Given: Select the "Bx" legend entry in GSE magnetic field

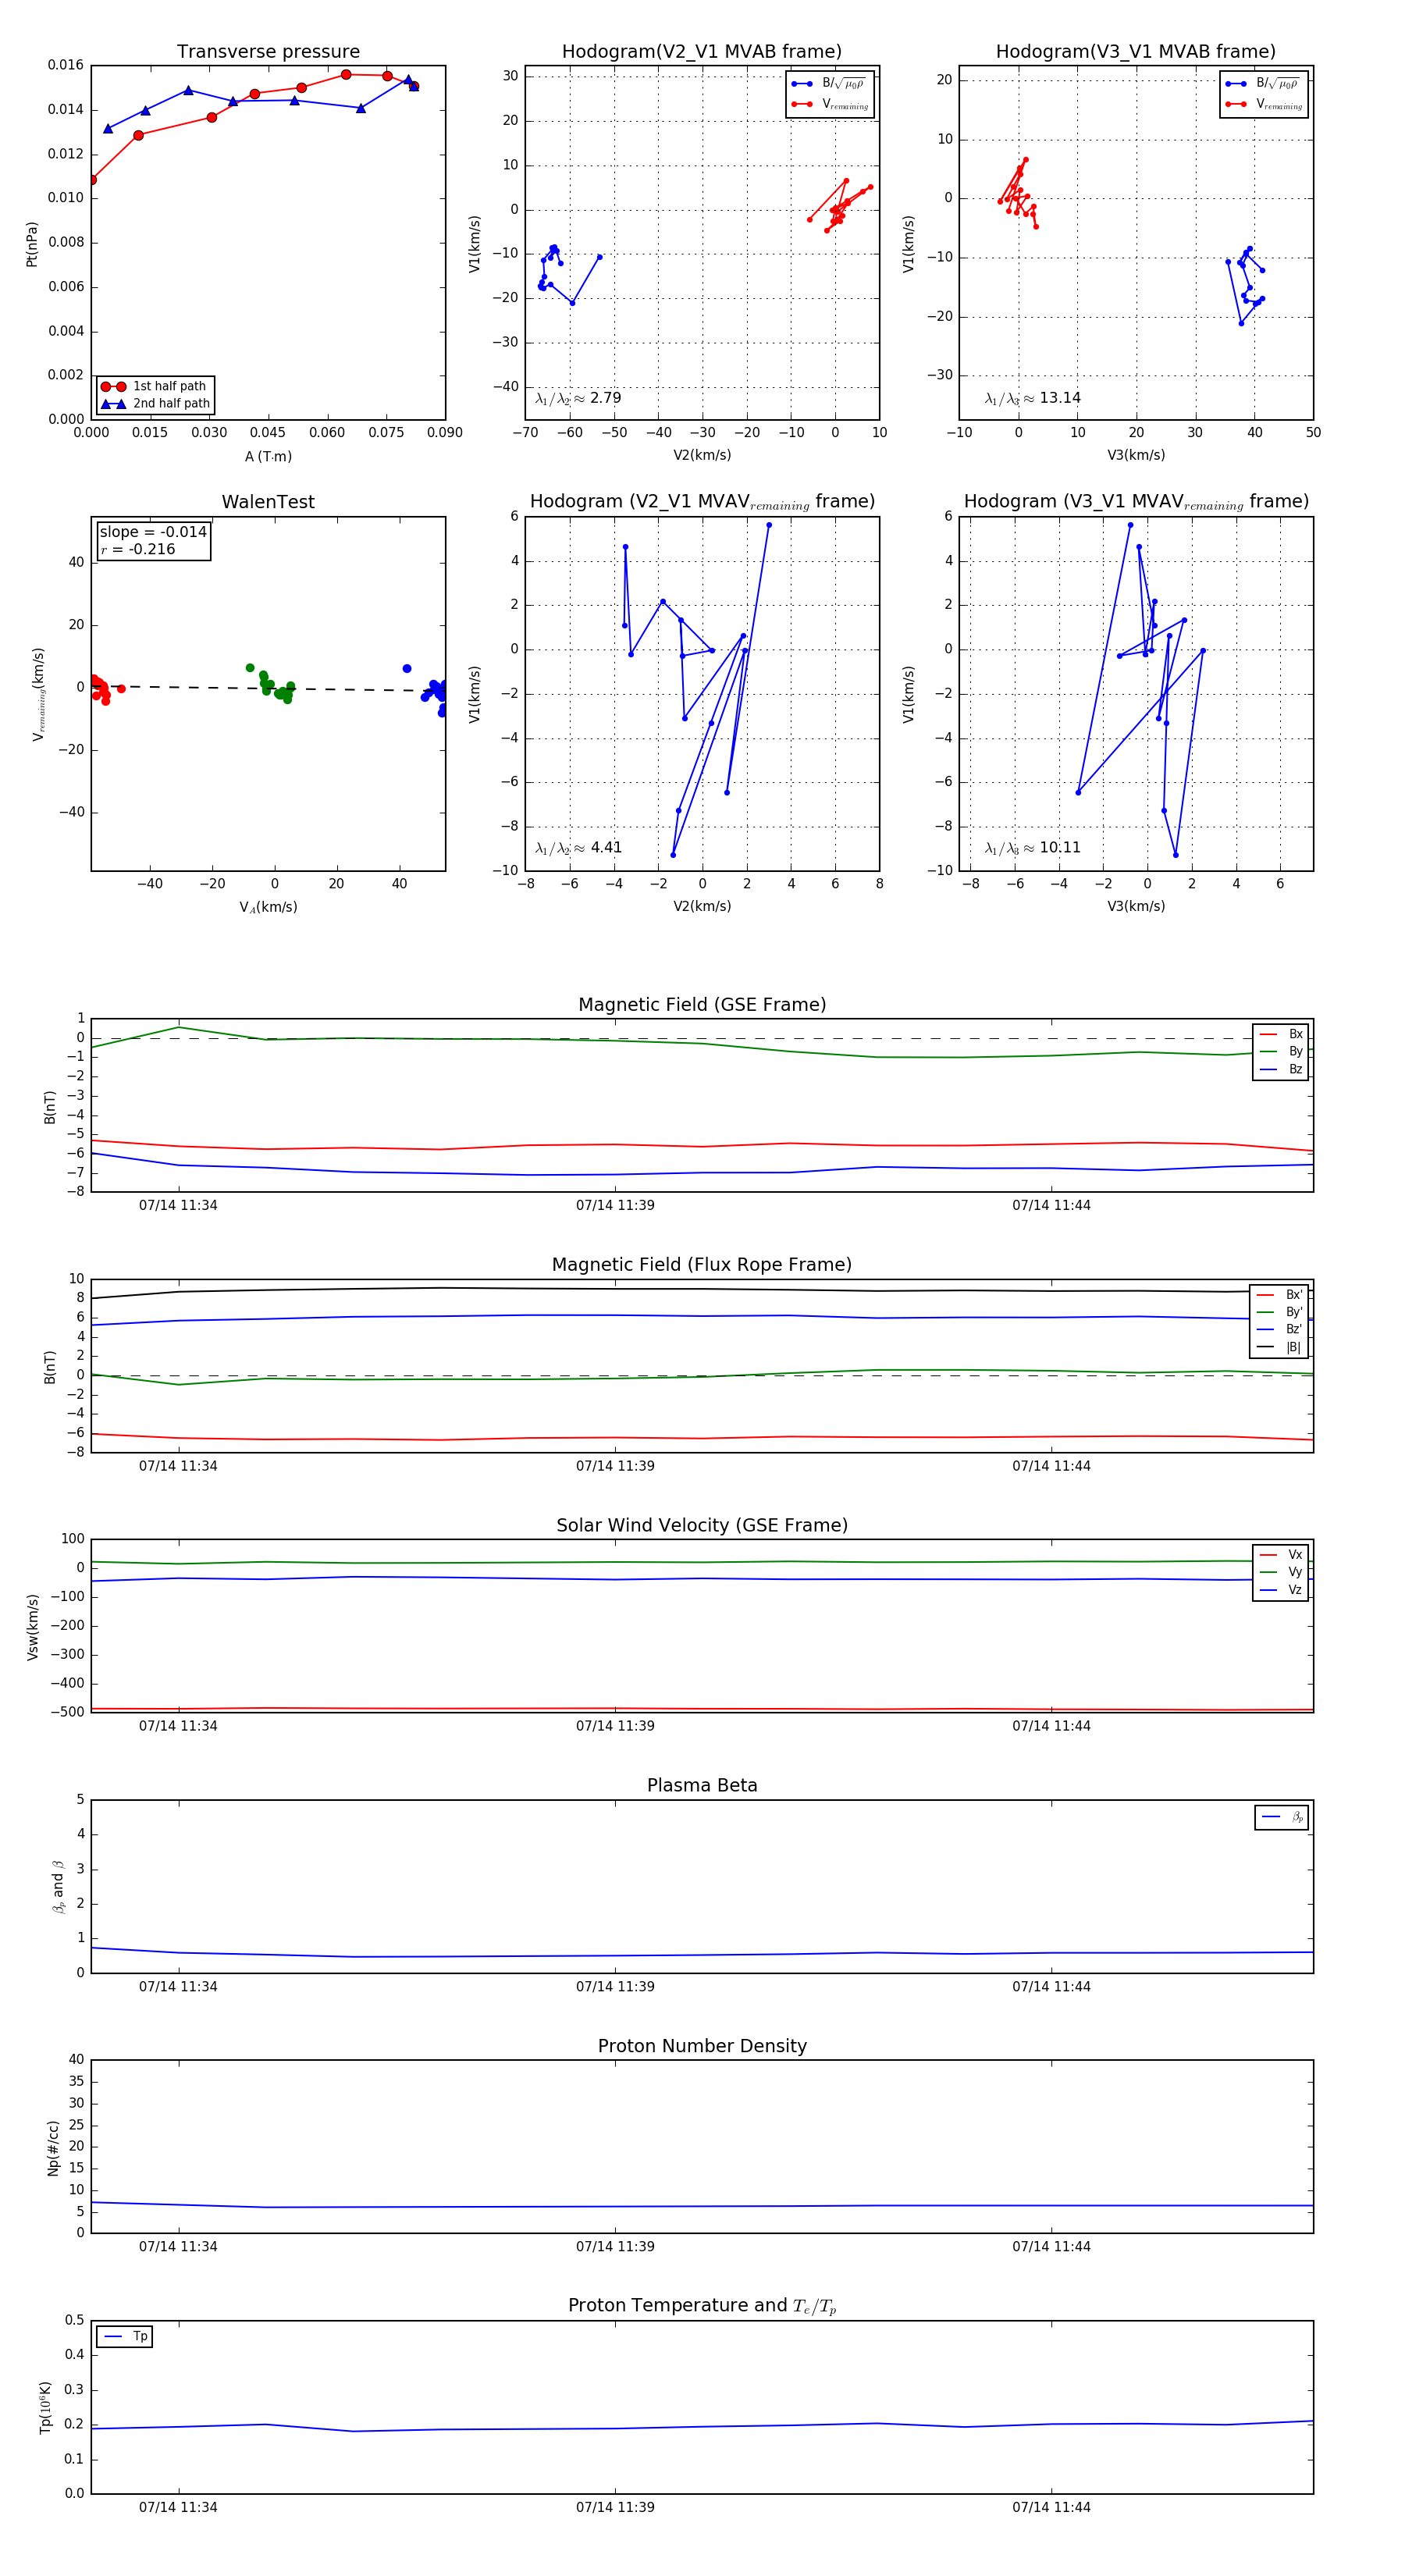Looking at the screenshot, I should [1281, 1034].
